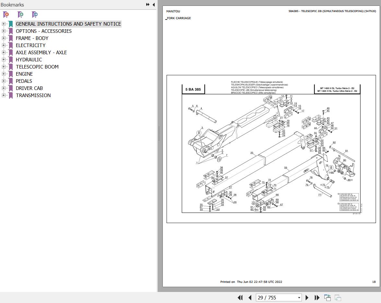381x303 pixels.
Task: Click the bookmark icon with blue arrow
Action: (35, 15)
